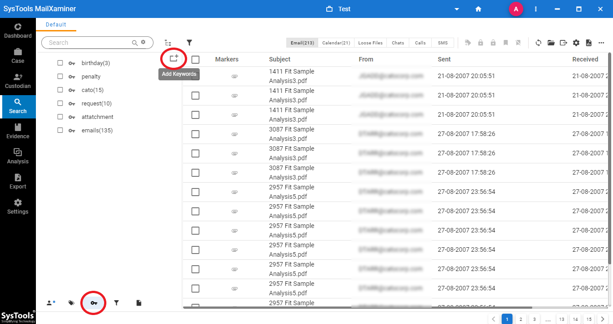Open the three-dot menu in the title bar
The width and height of the screenshot is (613, 324).
[536, 9]
